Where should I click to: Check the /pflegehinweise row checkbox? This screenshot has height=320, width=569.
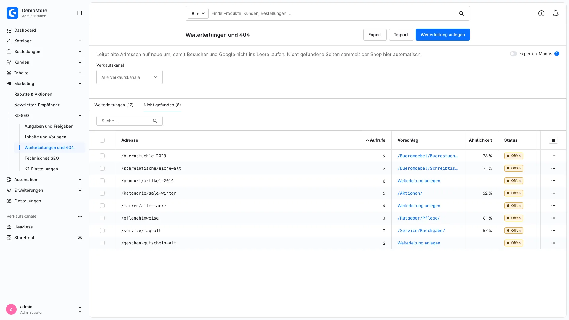tap(102, 218)
